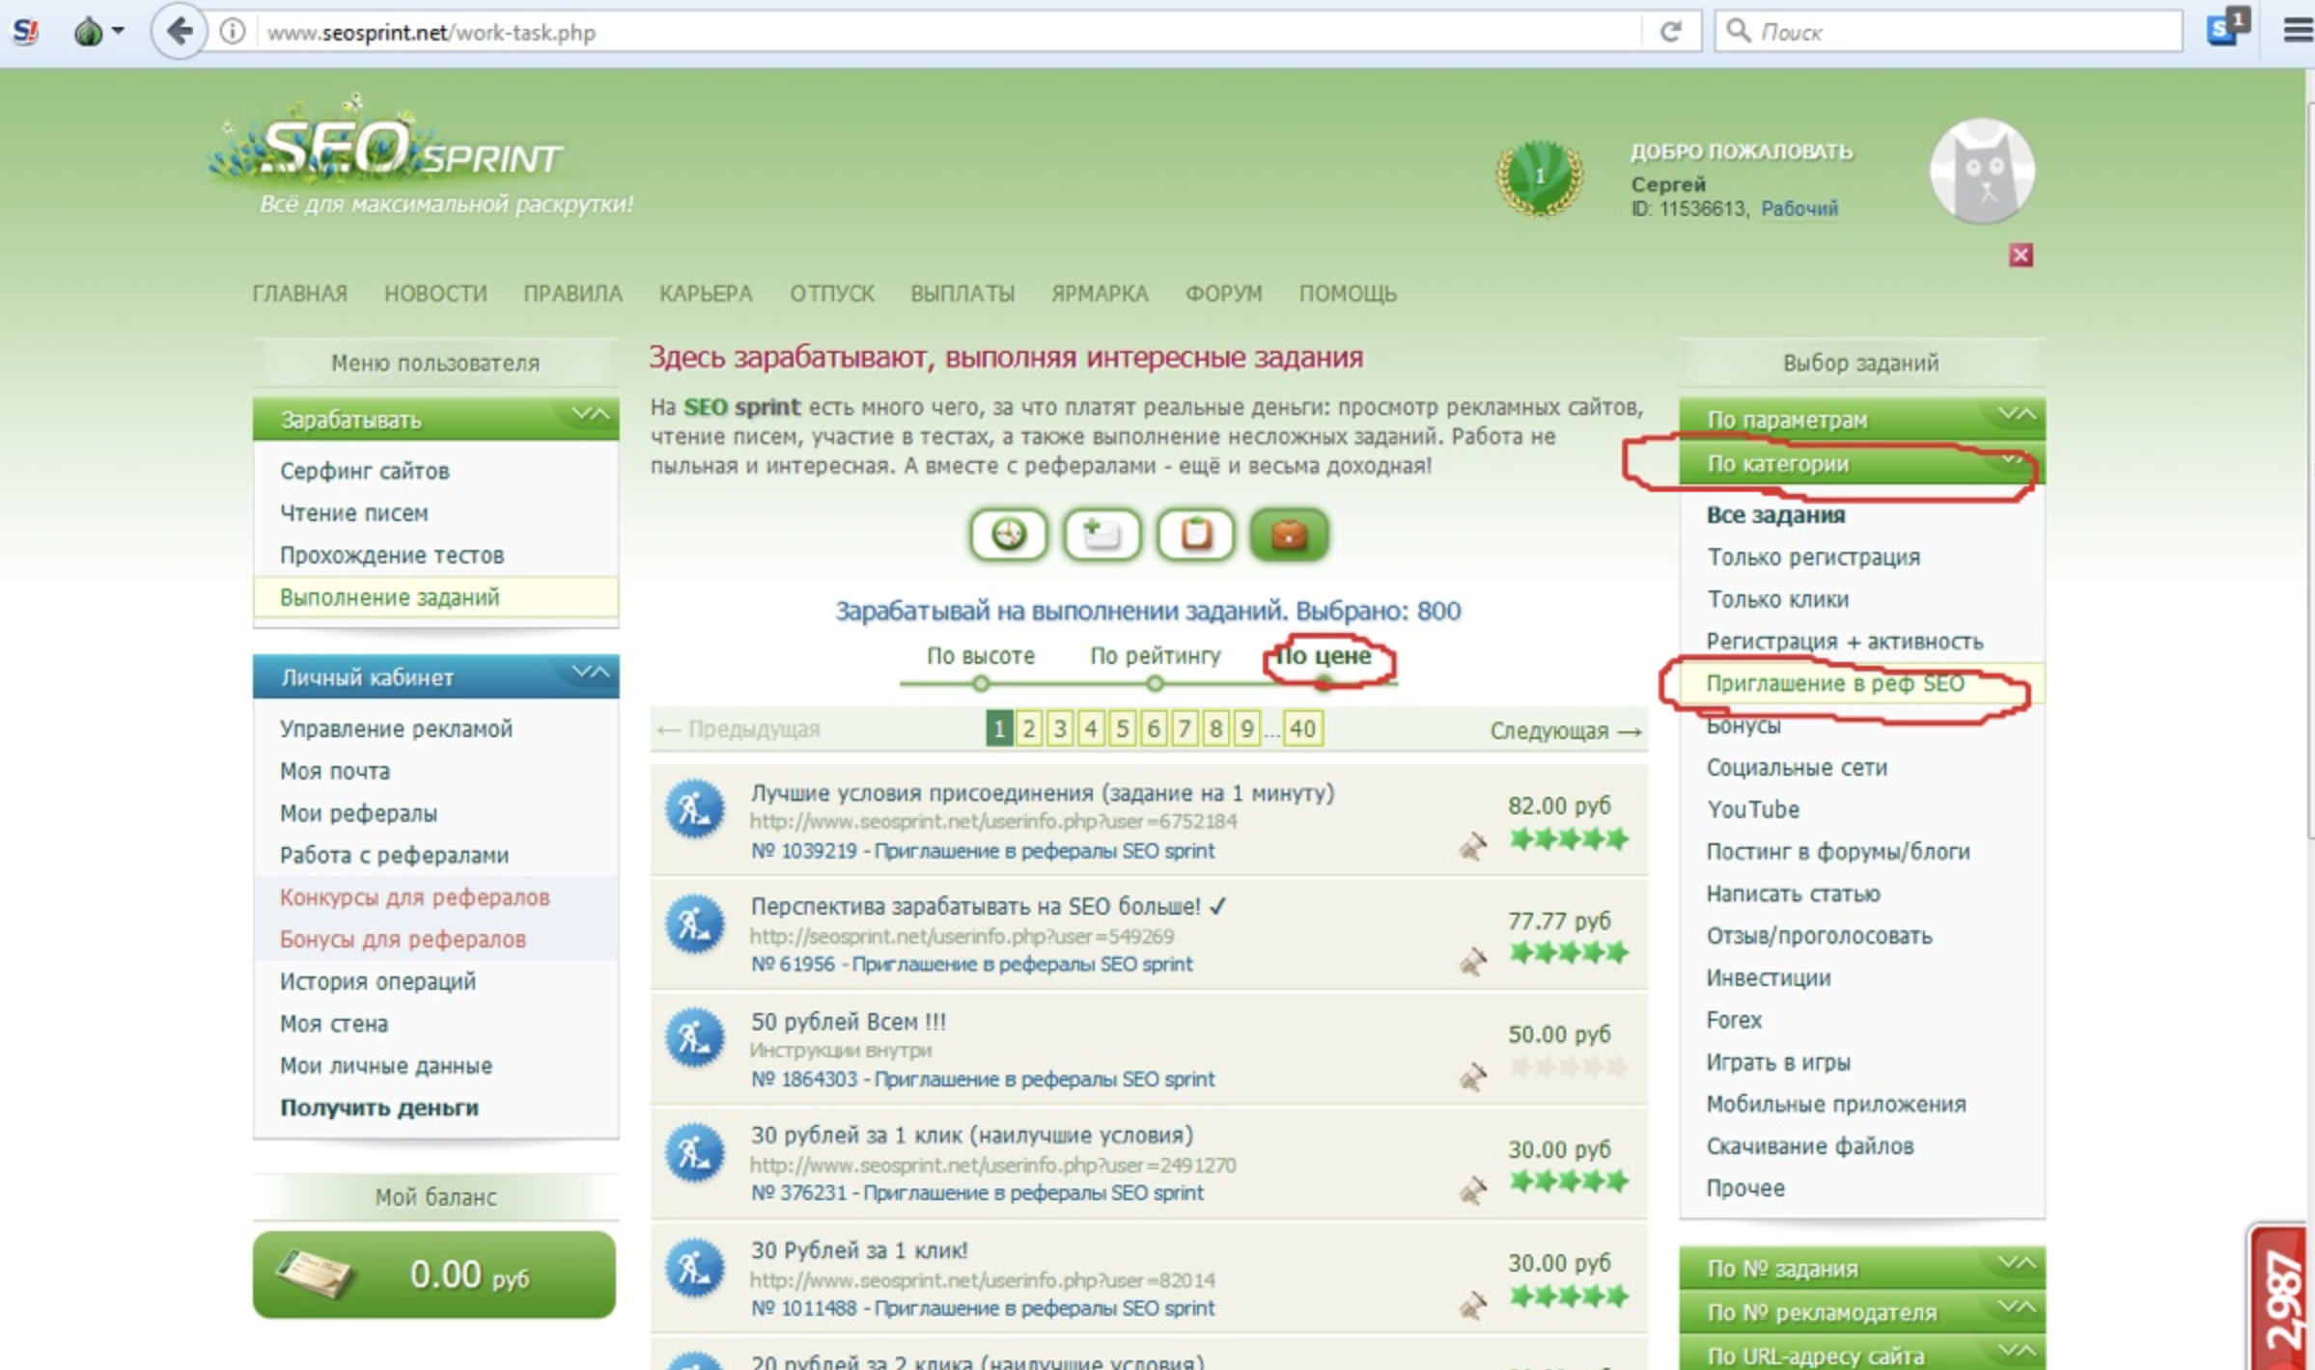
Task: Pin task № 61956 with the pin icon
Action: coord(1472,961)
